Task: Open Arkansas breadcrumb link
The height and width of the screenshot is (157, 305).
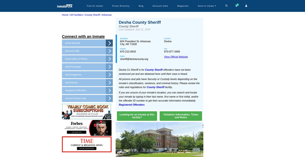Action: tap(107, 15)
